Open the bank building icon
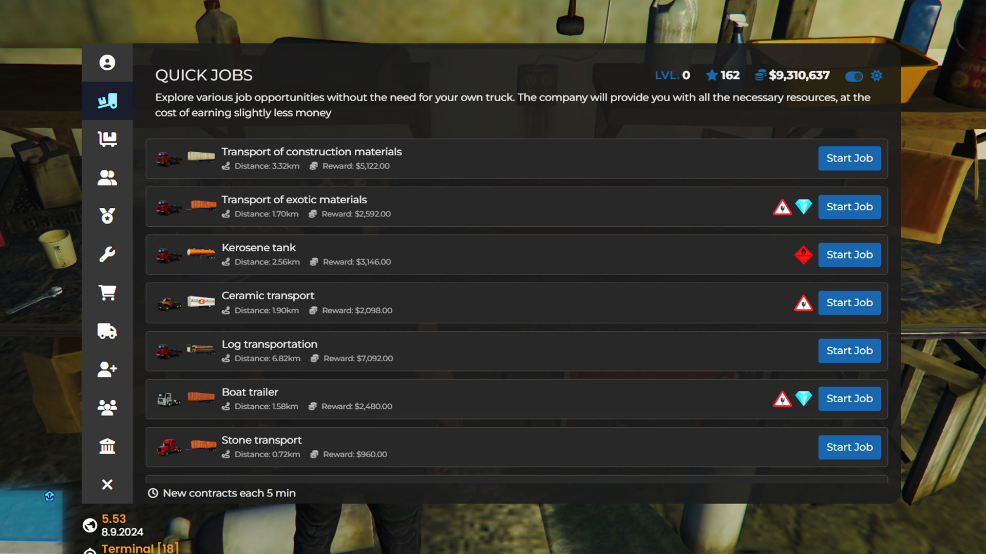Image resolution: width=986 pixels, height=554 pixels. (107, 446)
